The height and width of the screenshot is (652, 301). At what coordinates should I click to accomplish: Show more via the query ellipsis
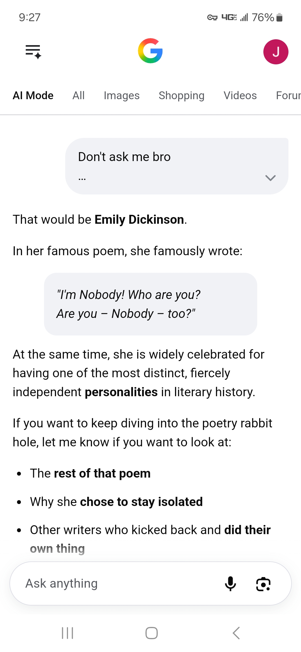click(82, 179)
